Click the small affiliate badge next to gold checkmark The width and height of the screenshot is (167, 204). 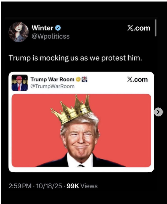85,79
